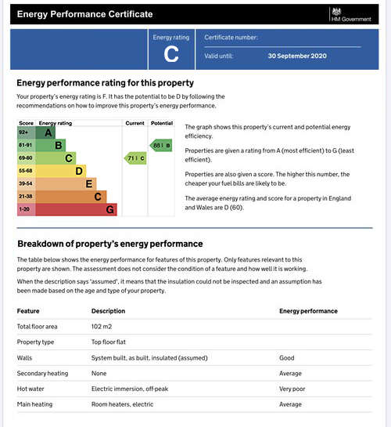Select the Total floor area row
Screen dimensions: 391x427
[195, 327]
